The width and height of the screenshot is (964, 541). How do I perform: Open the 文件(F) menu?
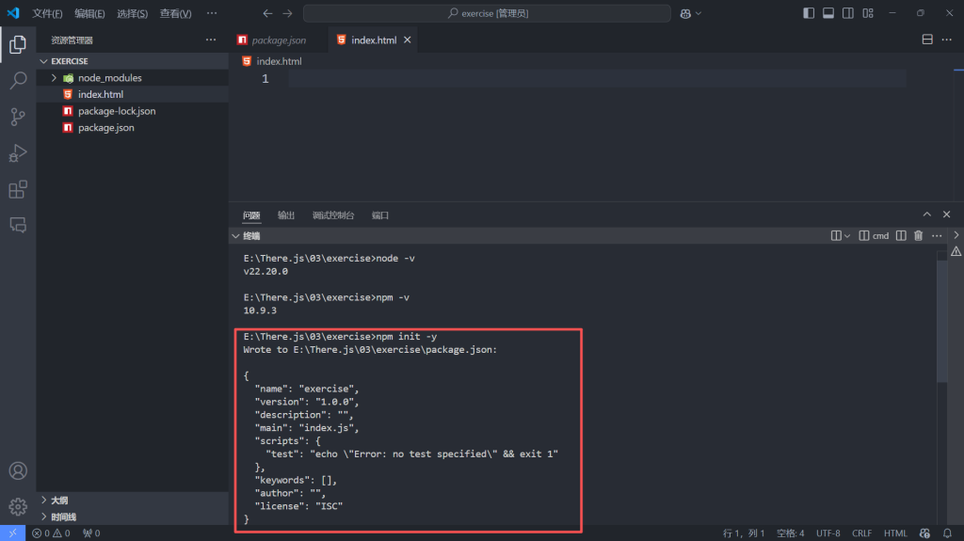click(47, 14)
